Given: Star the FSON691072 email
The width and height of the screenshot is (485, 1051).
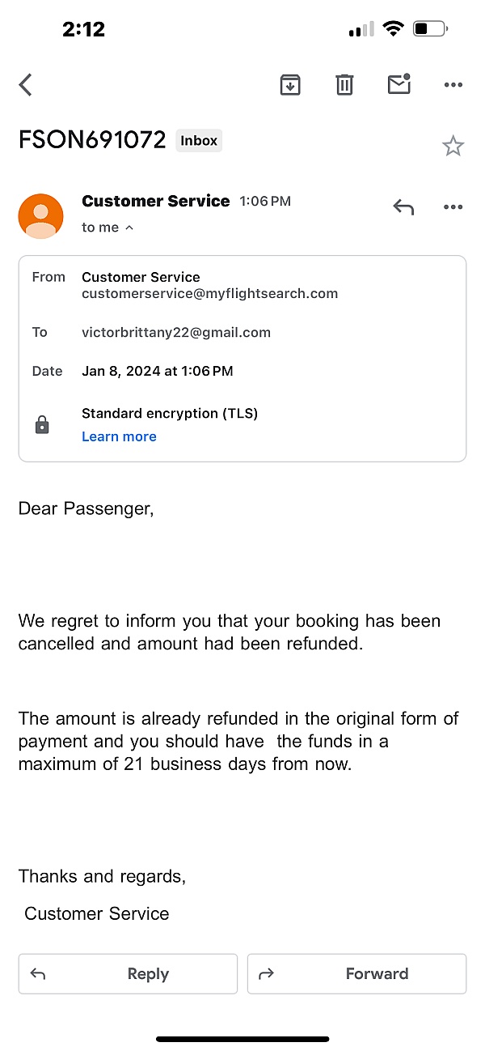Looking at the screenshot, I should 453,146.
